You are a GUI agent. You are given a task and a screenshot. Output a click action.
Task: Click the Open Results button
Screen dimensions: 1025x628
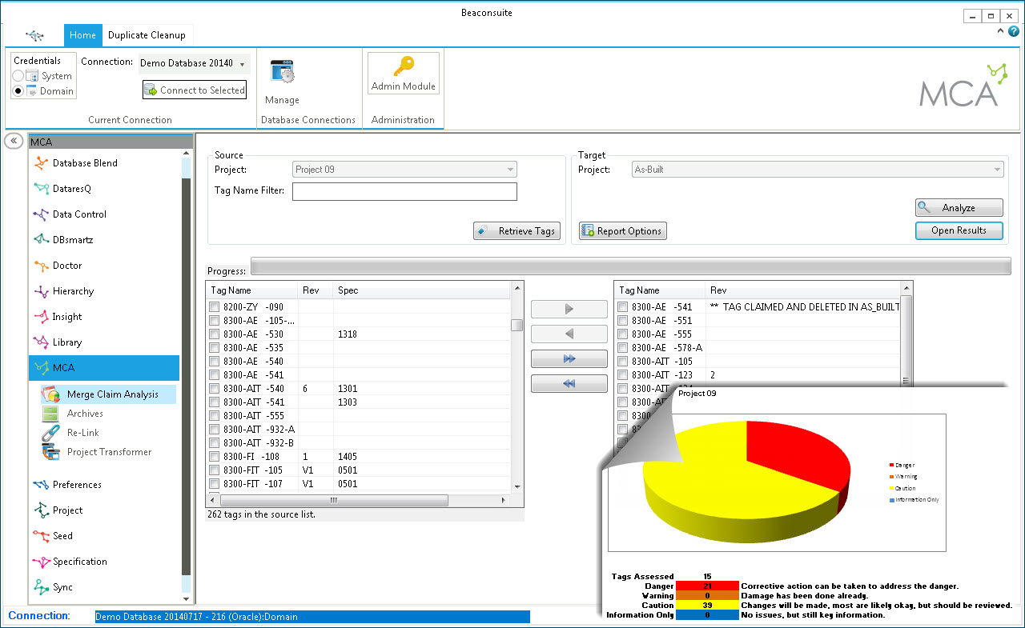pos(959,230)
